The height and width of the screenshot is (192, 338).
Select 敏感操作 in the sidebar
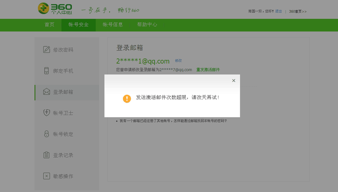tap(67, 176)
